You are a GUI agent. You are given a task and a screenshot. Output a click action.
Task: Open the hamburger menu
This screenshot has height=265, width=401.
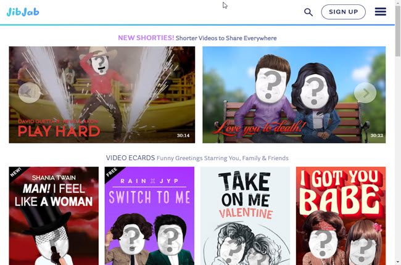(x=380, y=12)
